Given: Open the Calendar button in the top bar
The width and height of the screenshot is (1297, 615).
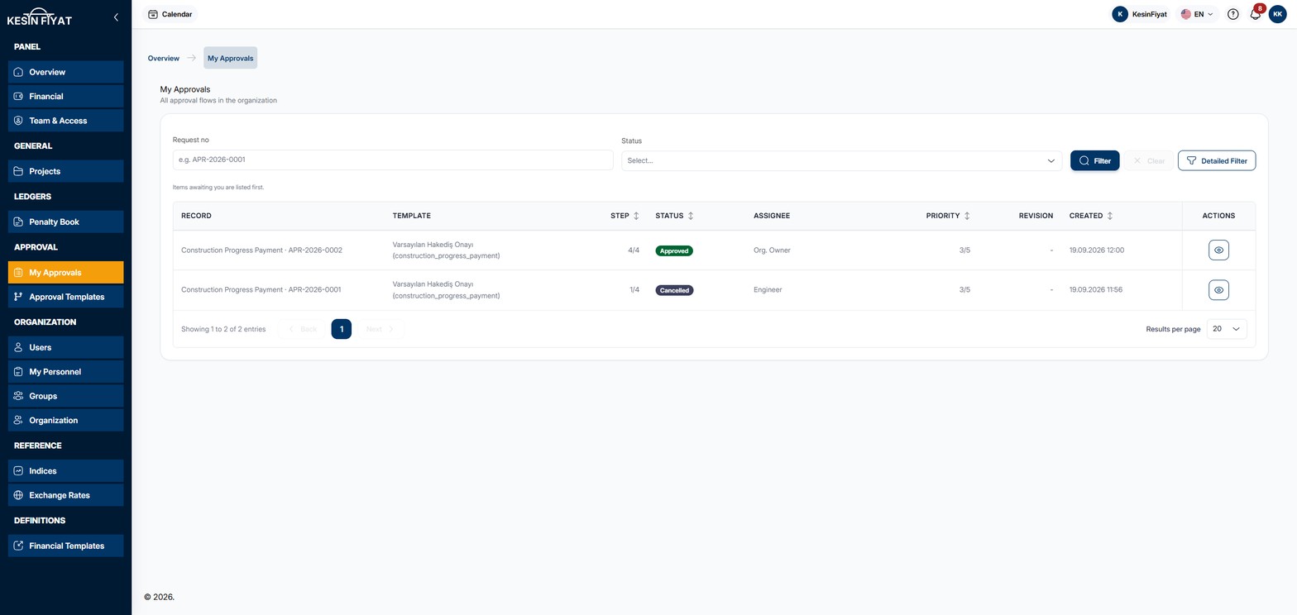Looking at the screenshot, I should click(170, 14).
